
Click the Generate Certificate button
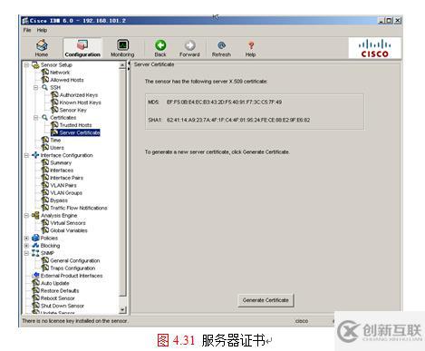(x=266, y=300)
